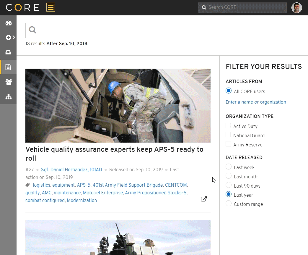
Task: Open the inbox tray sidebar icon
Action: coord(8,52)
